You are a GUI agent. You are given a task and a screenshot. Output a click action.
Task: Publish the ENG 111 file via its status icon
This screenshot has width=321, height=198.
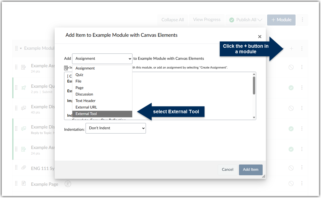point(291,168)
